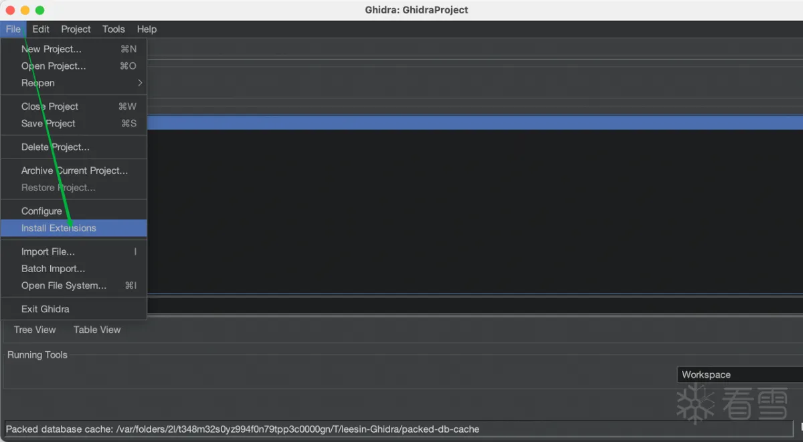Choose Exit Ghidra menu item

tap(74, 309)
